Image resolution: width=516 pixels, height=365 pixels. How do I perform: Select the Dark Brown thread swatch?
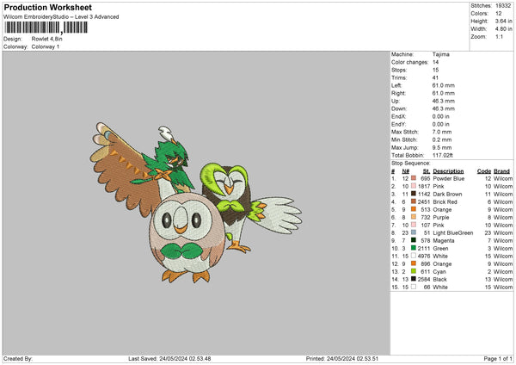point(413,195)
